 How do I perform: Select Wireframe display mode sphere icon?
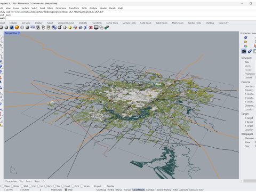coord(1,27)
